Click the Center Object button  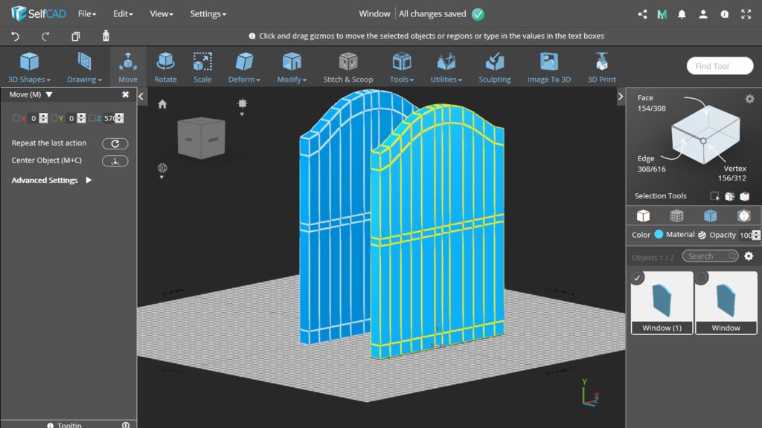115,160
